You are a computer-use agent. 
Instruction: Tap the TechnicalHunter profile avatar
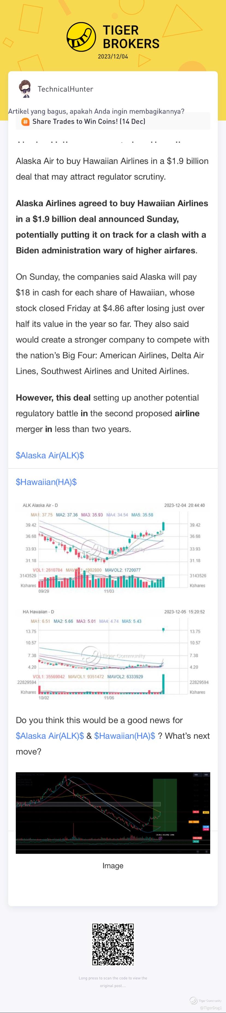25,89
